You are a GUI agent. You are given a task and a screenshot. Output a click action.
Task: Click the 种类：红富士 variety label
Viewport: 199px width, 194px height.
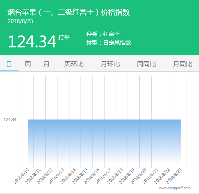point(103,34)
